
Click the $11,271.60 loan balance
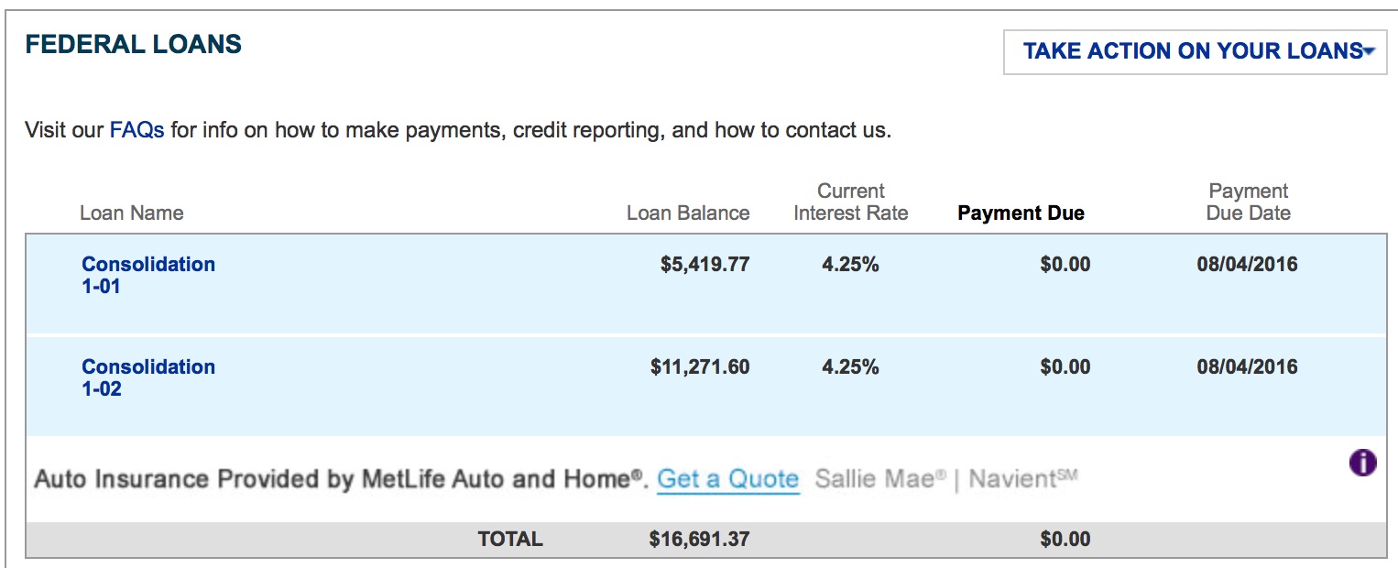click(700, 367)
